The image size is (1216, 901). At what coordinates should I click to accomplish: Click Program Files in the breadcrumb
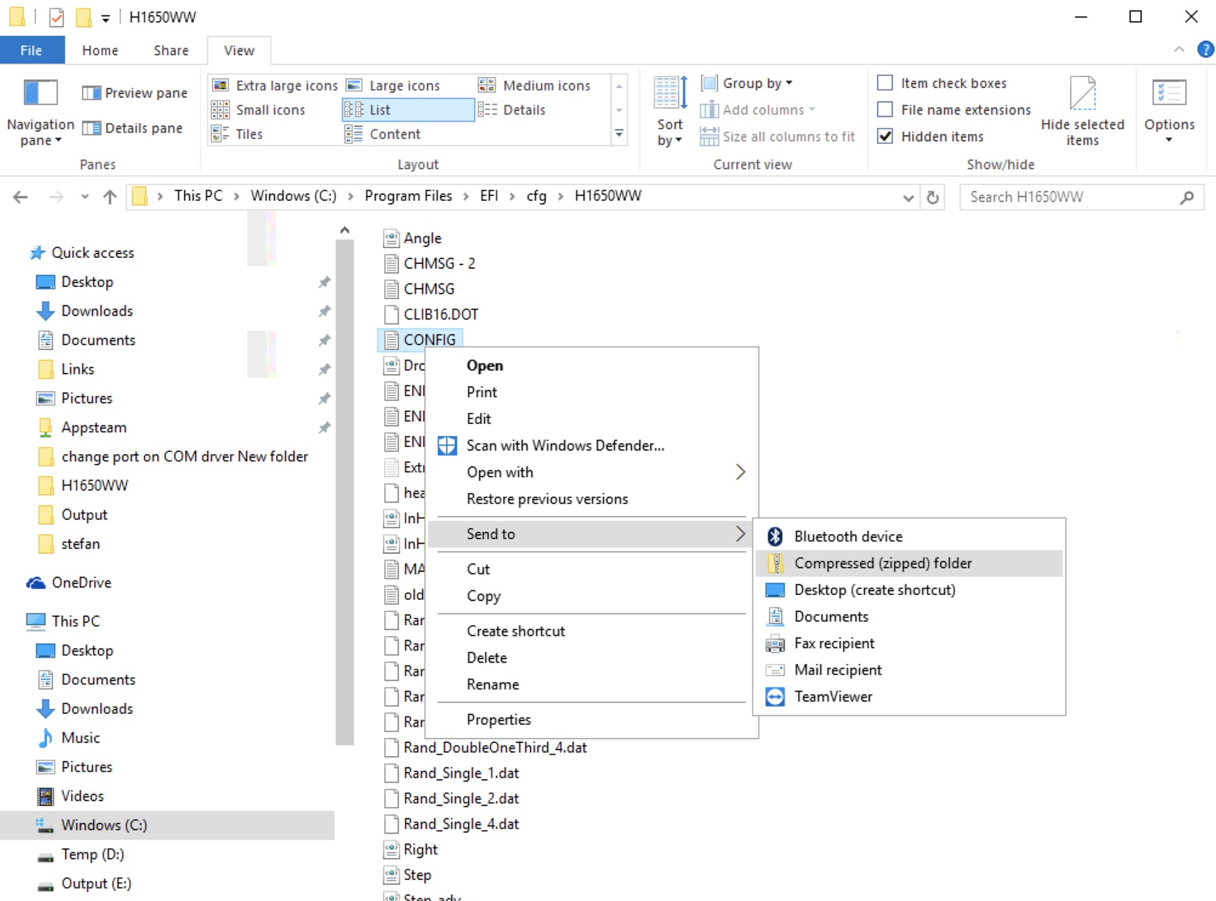(408, 196)
